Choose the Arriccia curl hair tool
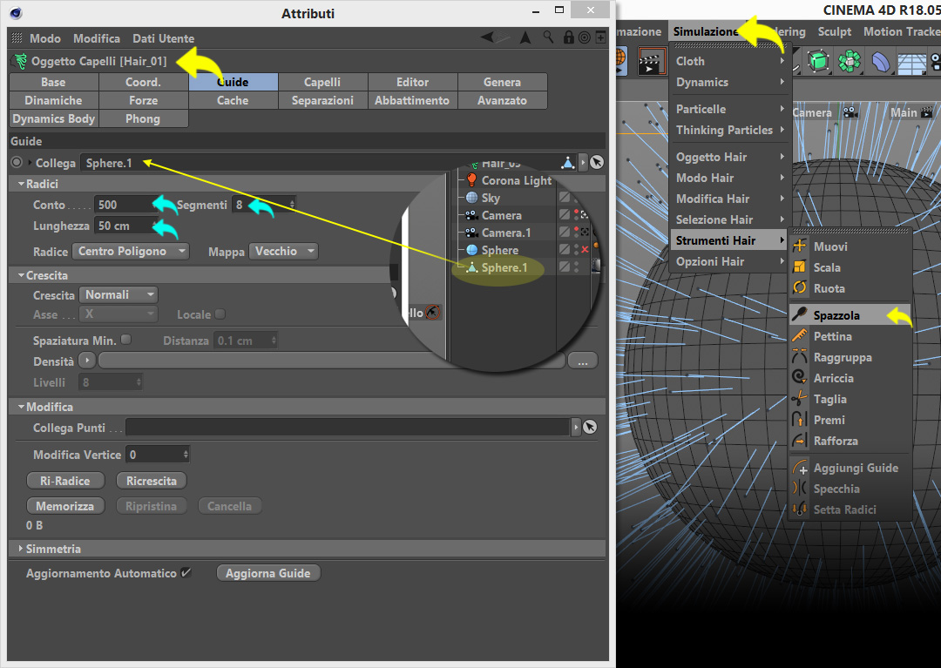 850,378
